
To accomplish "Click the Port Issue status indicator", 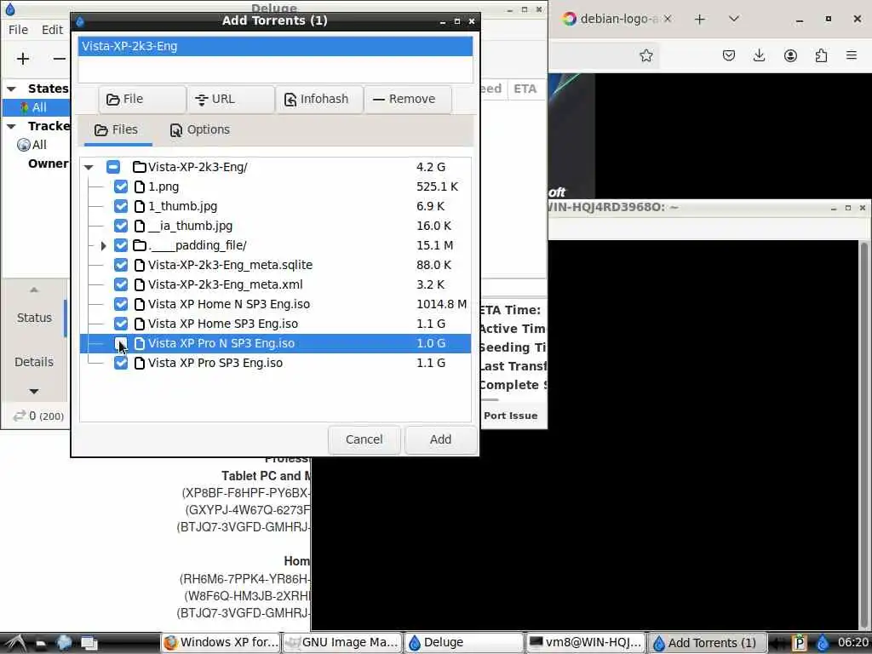I will [511, 416].
